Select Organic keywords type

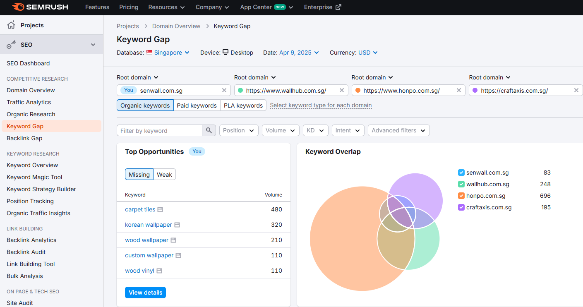coord(145,106)
